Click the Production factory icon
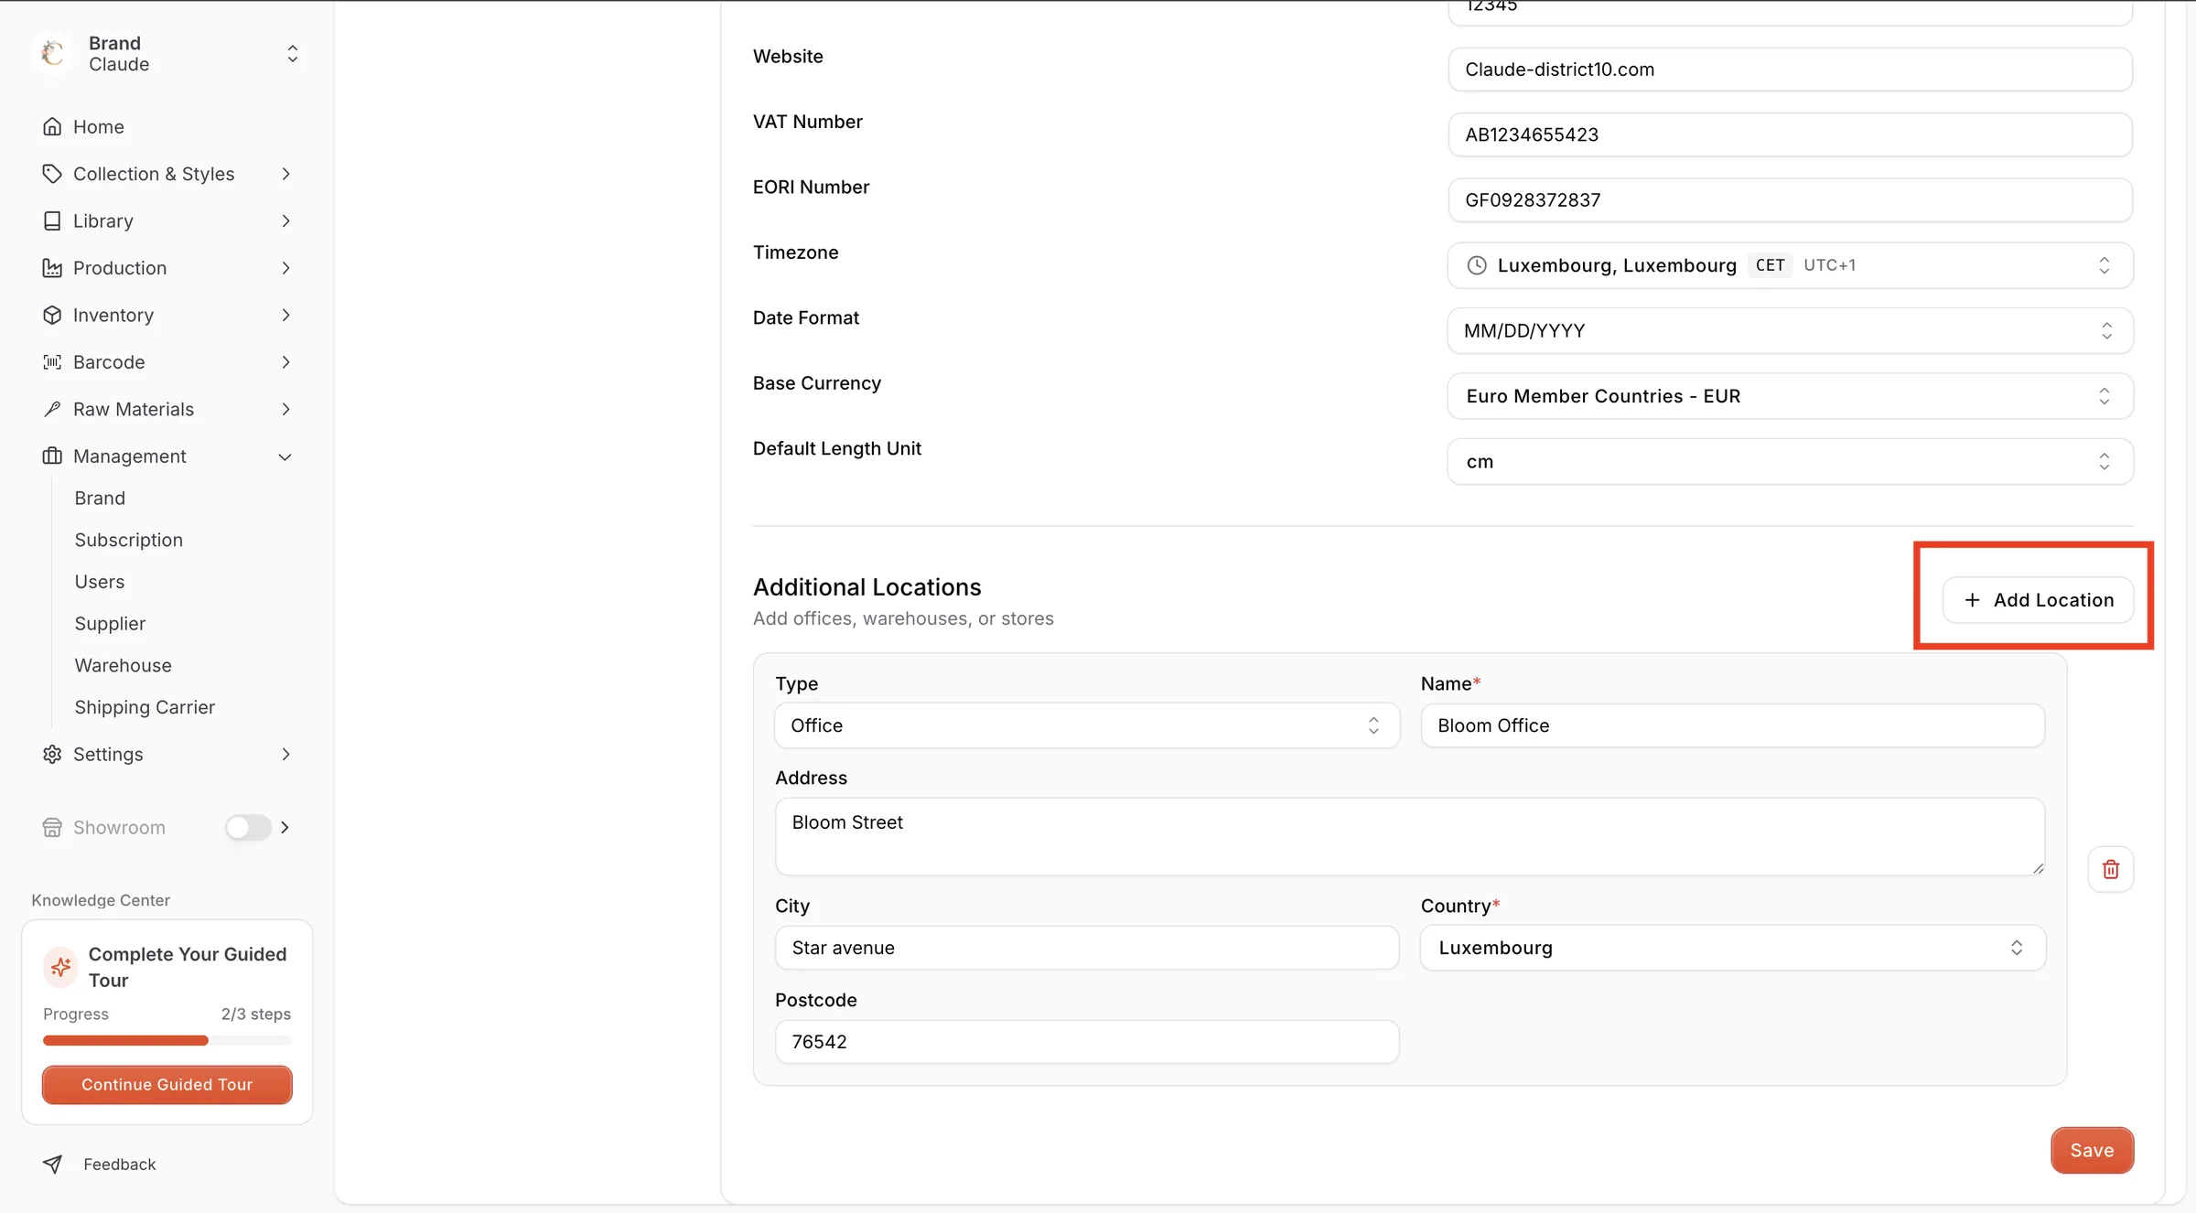 52,268
